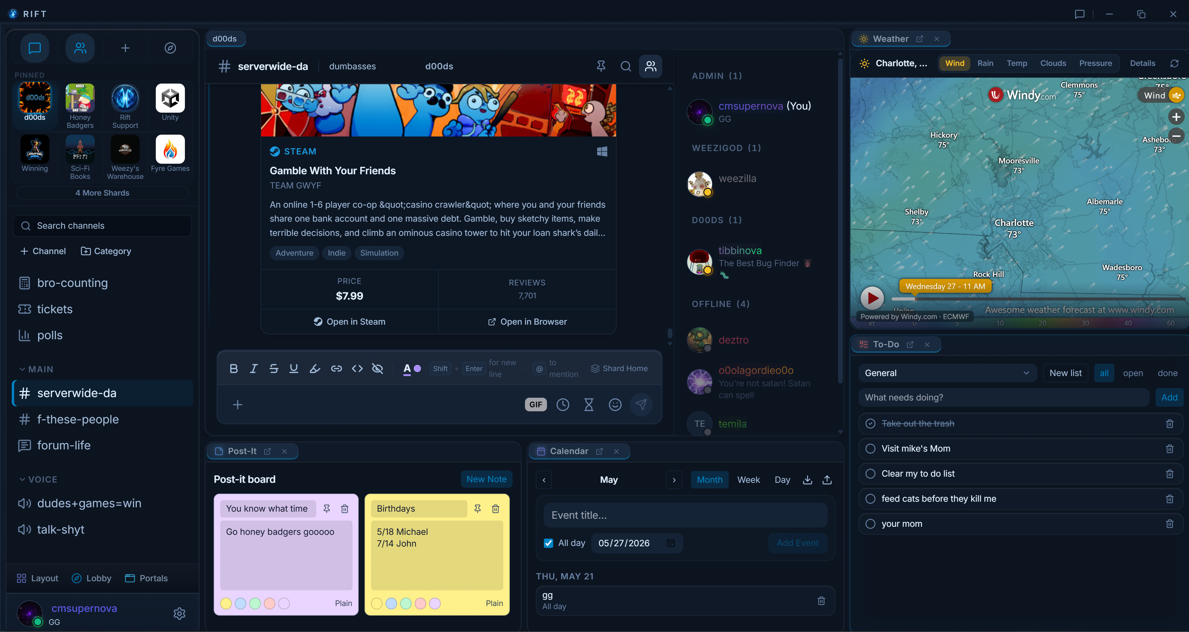Viewport: 1189px width, 632px height.
Task: Switch calendar to Week view
Action: point(748,480)
